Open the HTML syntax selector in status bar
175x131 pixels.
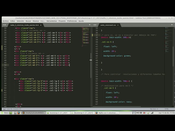point(167,109)
